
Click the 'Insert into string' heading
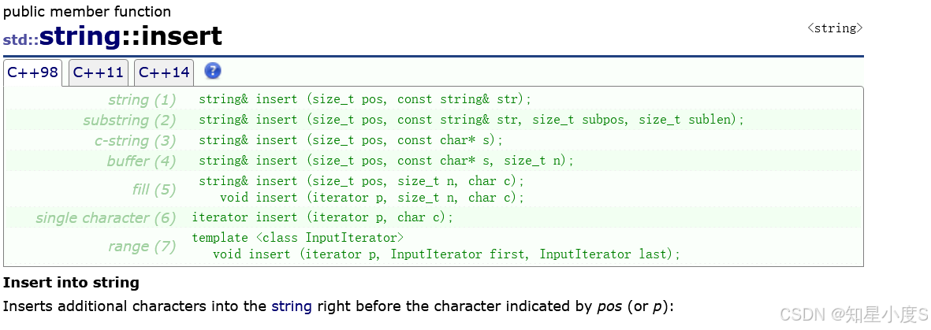[x=71, y=282]
